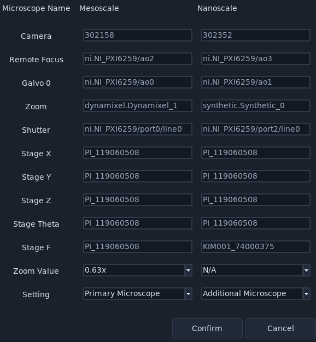The height and width of the screenshot is (342, 316).
Task: Expand the Mesoscale Setting dropdown arrow
Action: [x=188, y=294]
